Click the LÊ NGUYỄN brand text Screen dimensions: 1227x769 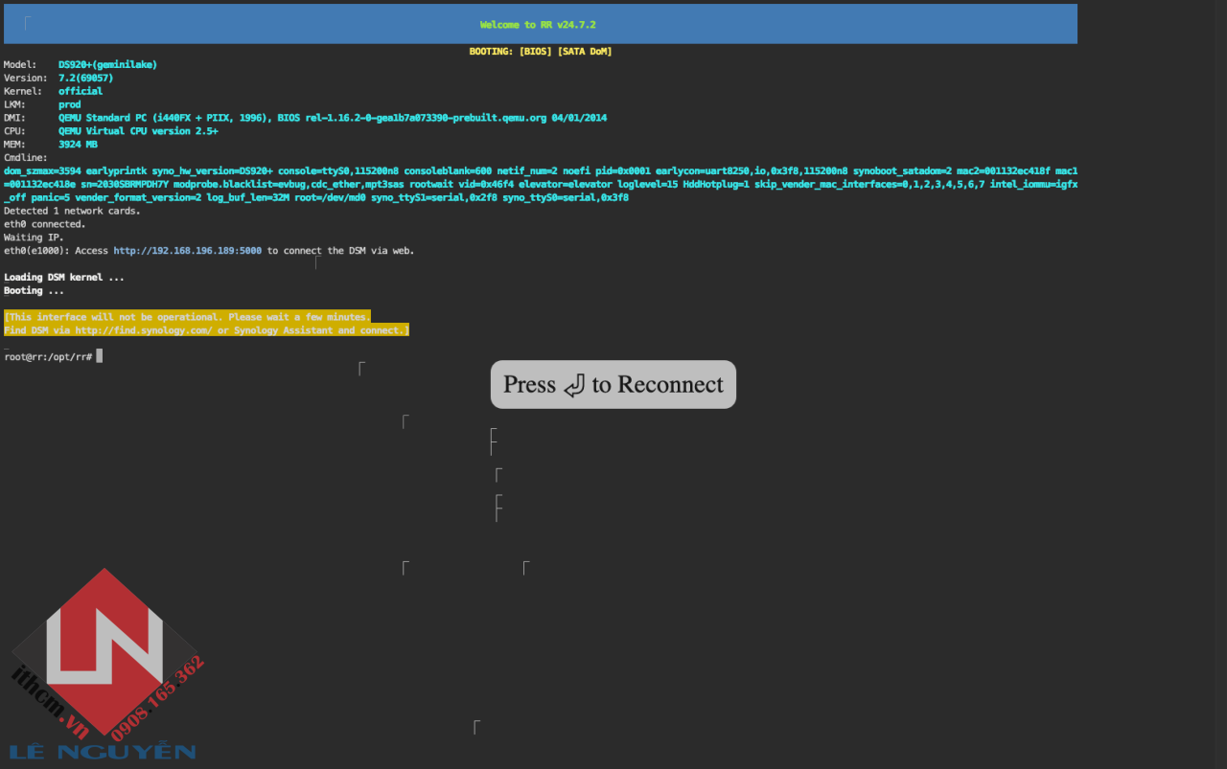[x=103, y=752]
